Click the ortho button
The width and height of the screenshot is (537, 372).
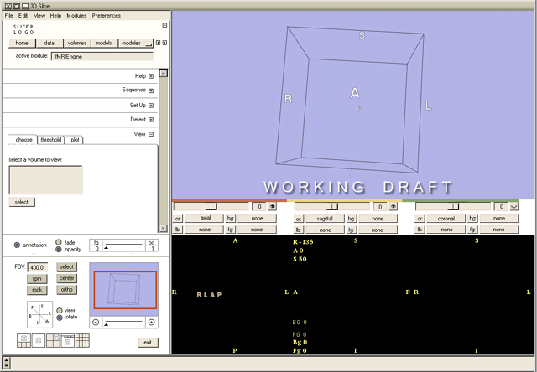(66, 290)
